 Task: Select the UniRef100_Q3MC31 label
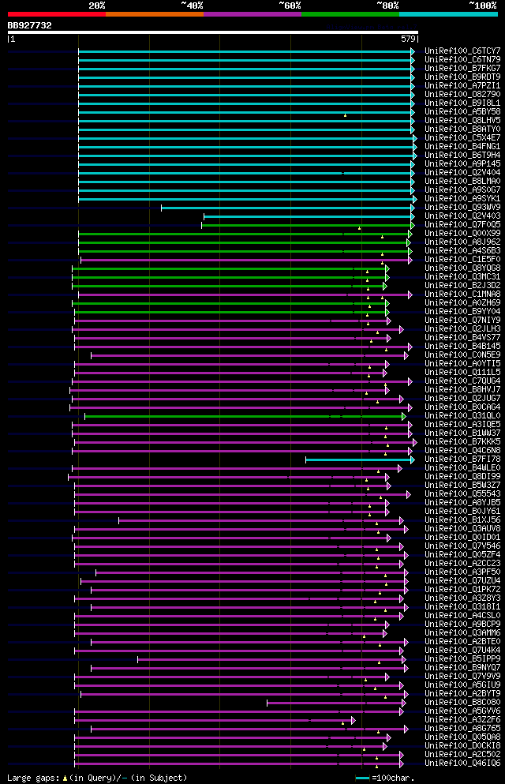tap(462, 276)
